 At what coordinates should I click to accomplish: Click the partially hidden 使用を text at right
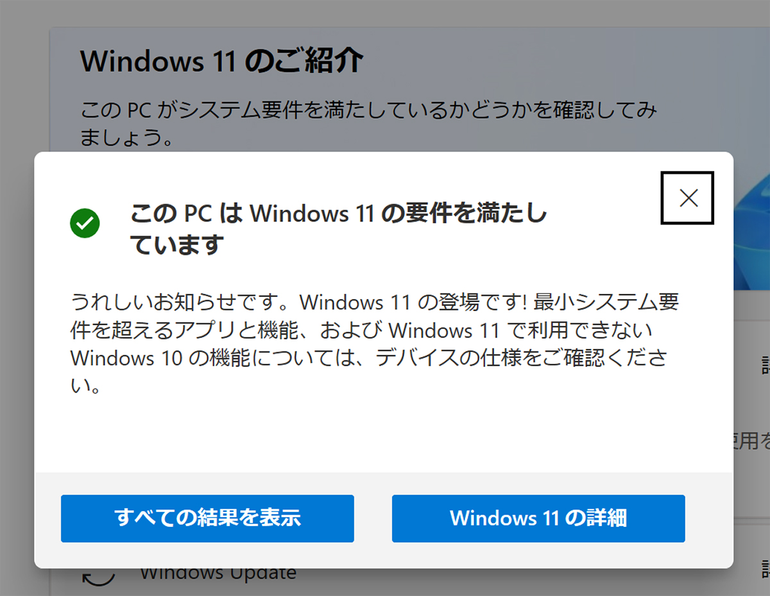tap(751, 440)
